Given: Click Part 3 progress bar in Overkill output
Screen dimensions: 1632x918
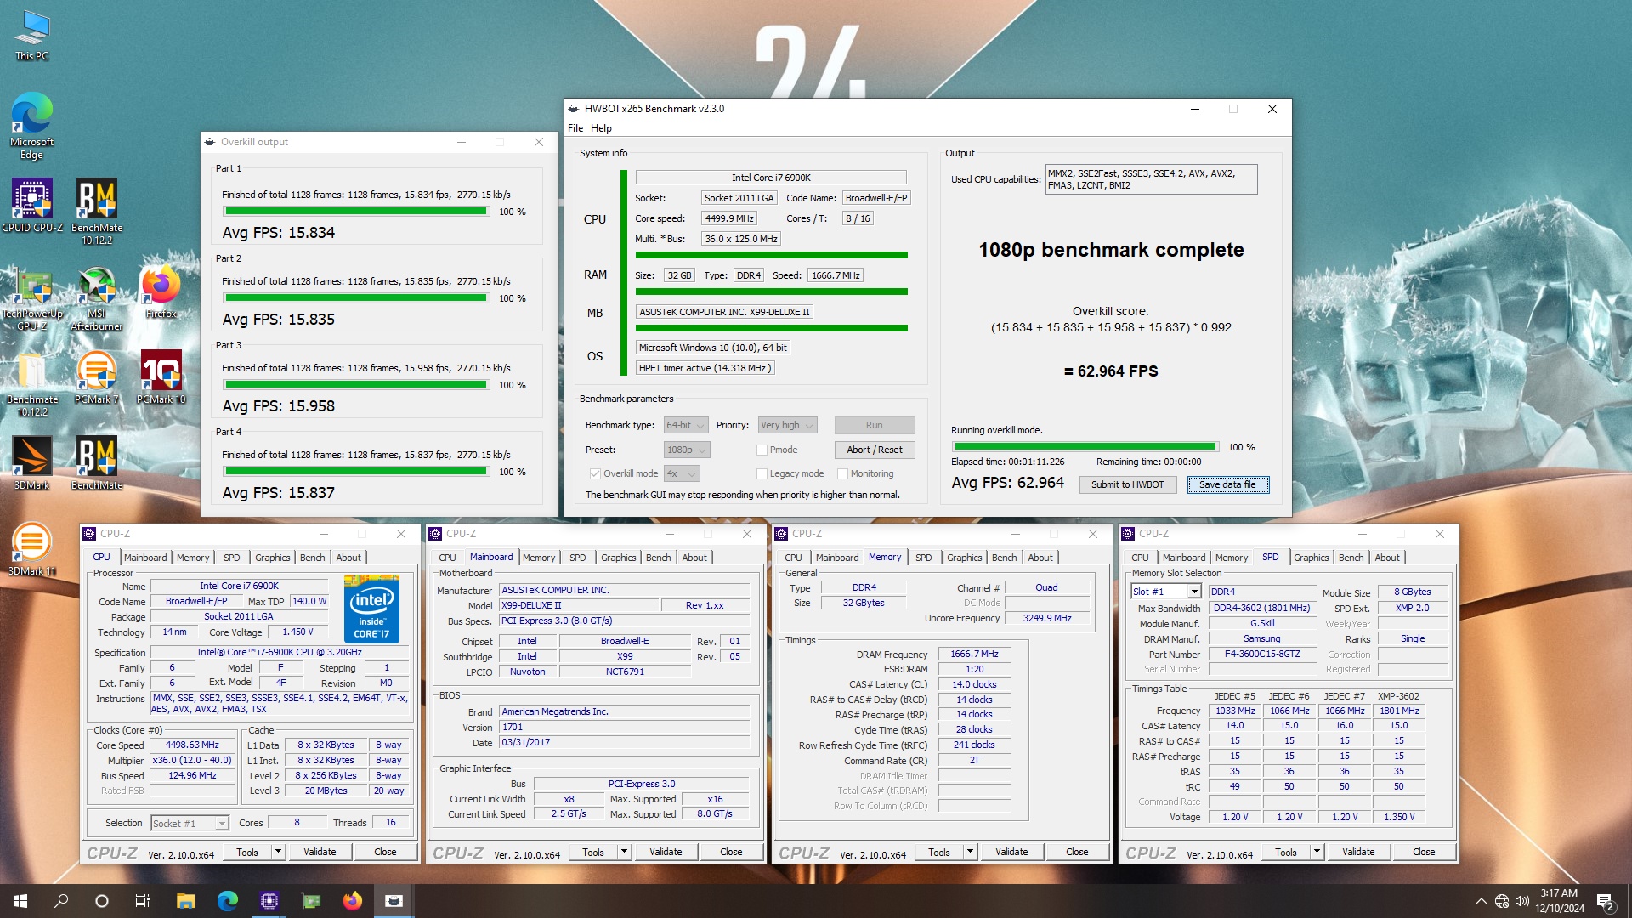Looking at the screenshot, I should coord(356,385).
